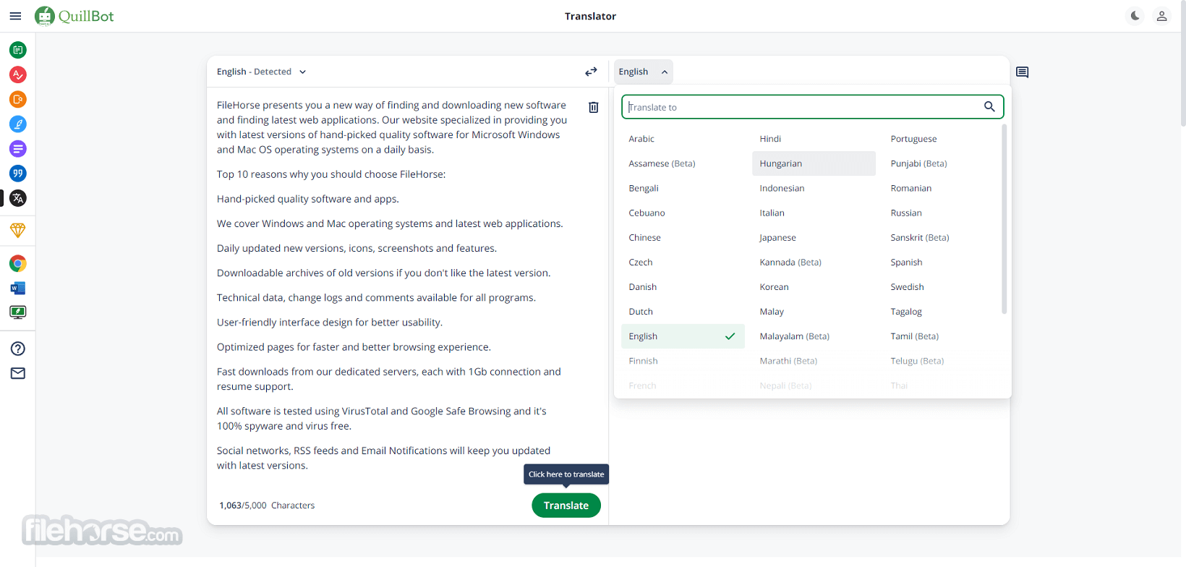This screenshot has height=567, width=1186.
Task: Choose Czech as target language
Action: (683, 262)
